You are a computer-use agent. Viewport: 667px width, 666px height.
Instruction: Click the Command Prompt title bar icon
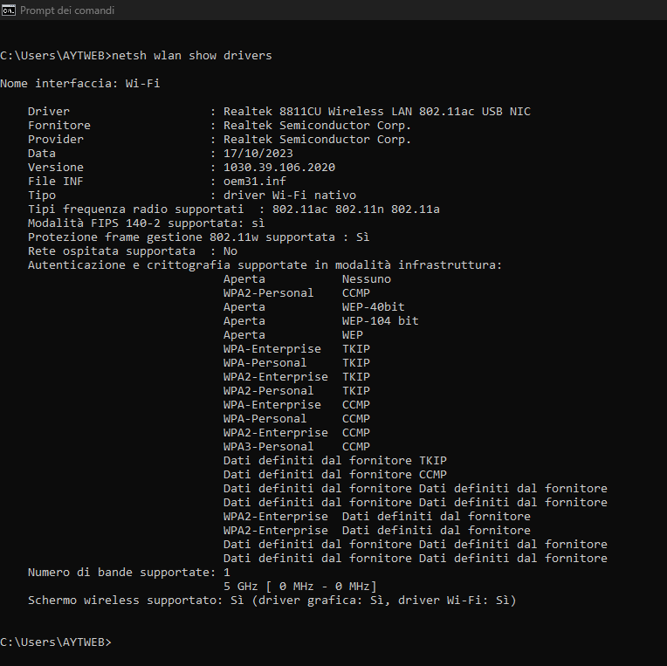click(x=10, y=10)
